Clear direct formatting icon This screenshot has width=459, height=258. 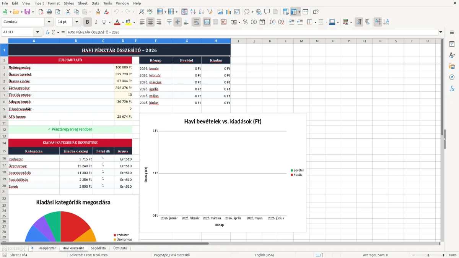pos(106,12)
